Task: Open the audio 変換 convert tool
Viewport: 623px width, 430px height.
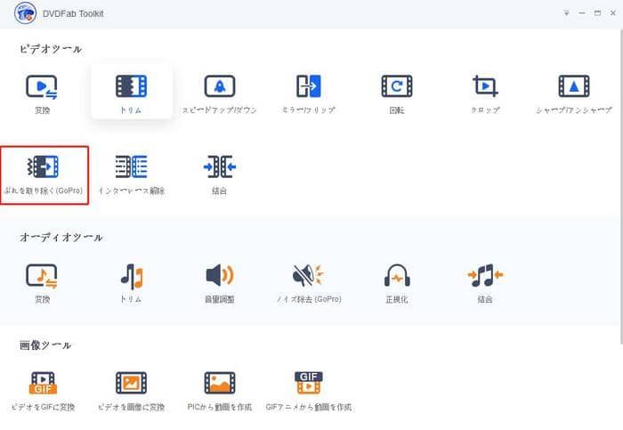Action: [x=42, y=277]
